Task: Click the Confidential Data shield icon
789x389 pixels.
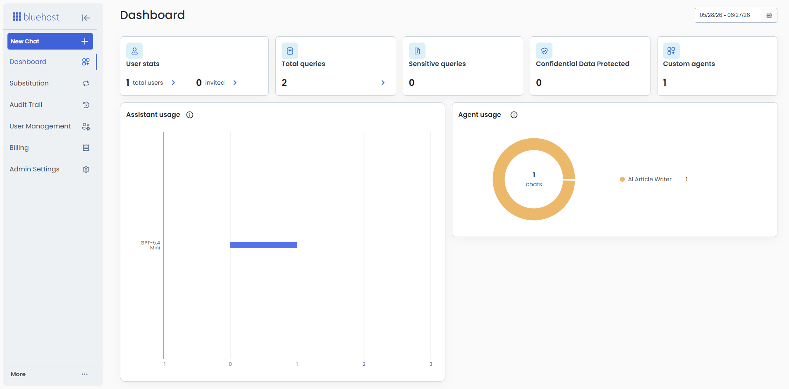Action: click(x=544, y=51)
